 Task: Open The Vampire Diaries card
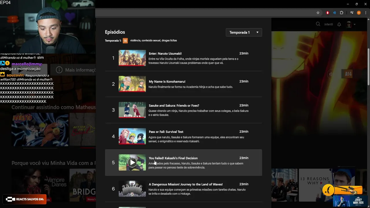[40, 185]
